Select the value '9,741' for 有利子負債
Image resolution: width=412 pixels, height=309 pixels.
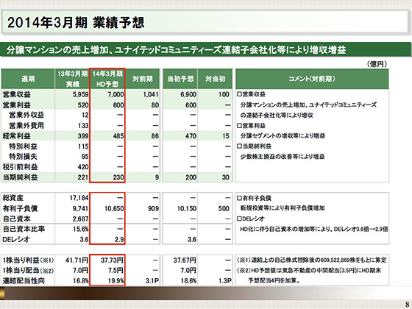[x=80, y=209]
